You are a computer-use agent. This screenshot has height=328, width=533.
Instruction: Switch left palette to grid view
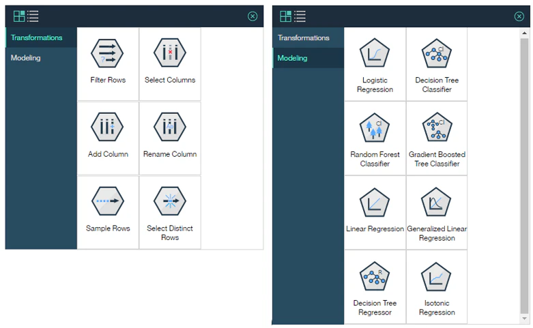pos(19,16)
